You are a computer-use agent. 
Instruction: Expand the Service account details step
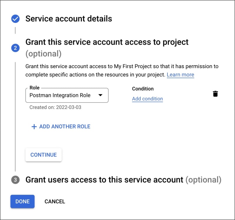tap(69, 19)
